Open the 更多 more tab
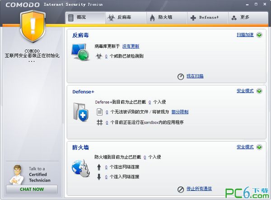The image size is (271, 200). pos(248,18)
